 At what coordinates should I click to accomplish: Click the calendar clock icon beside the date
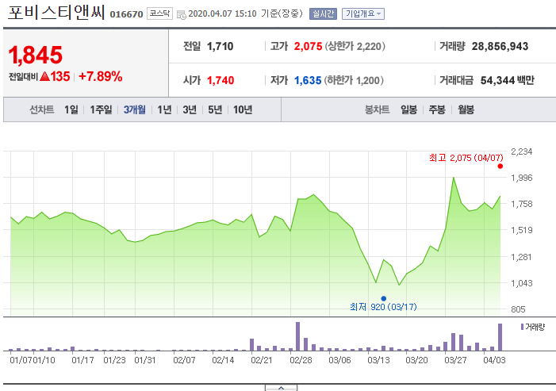pos(181,15)
